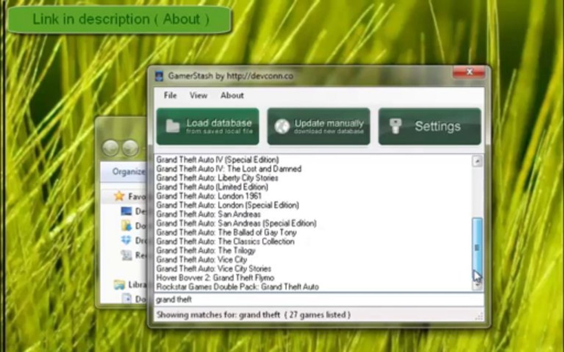
Task: Select Grand Theft Auto: The Trilogy
Action: pyautogui.click(x=206, y=251)
